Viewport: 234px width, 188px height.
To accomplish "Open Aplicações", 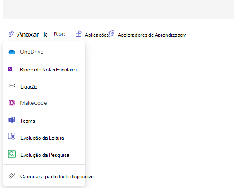I will point(97,35).
